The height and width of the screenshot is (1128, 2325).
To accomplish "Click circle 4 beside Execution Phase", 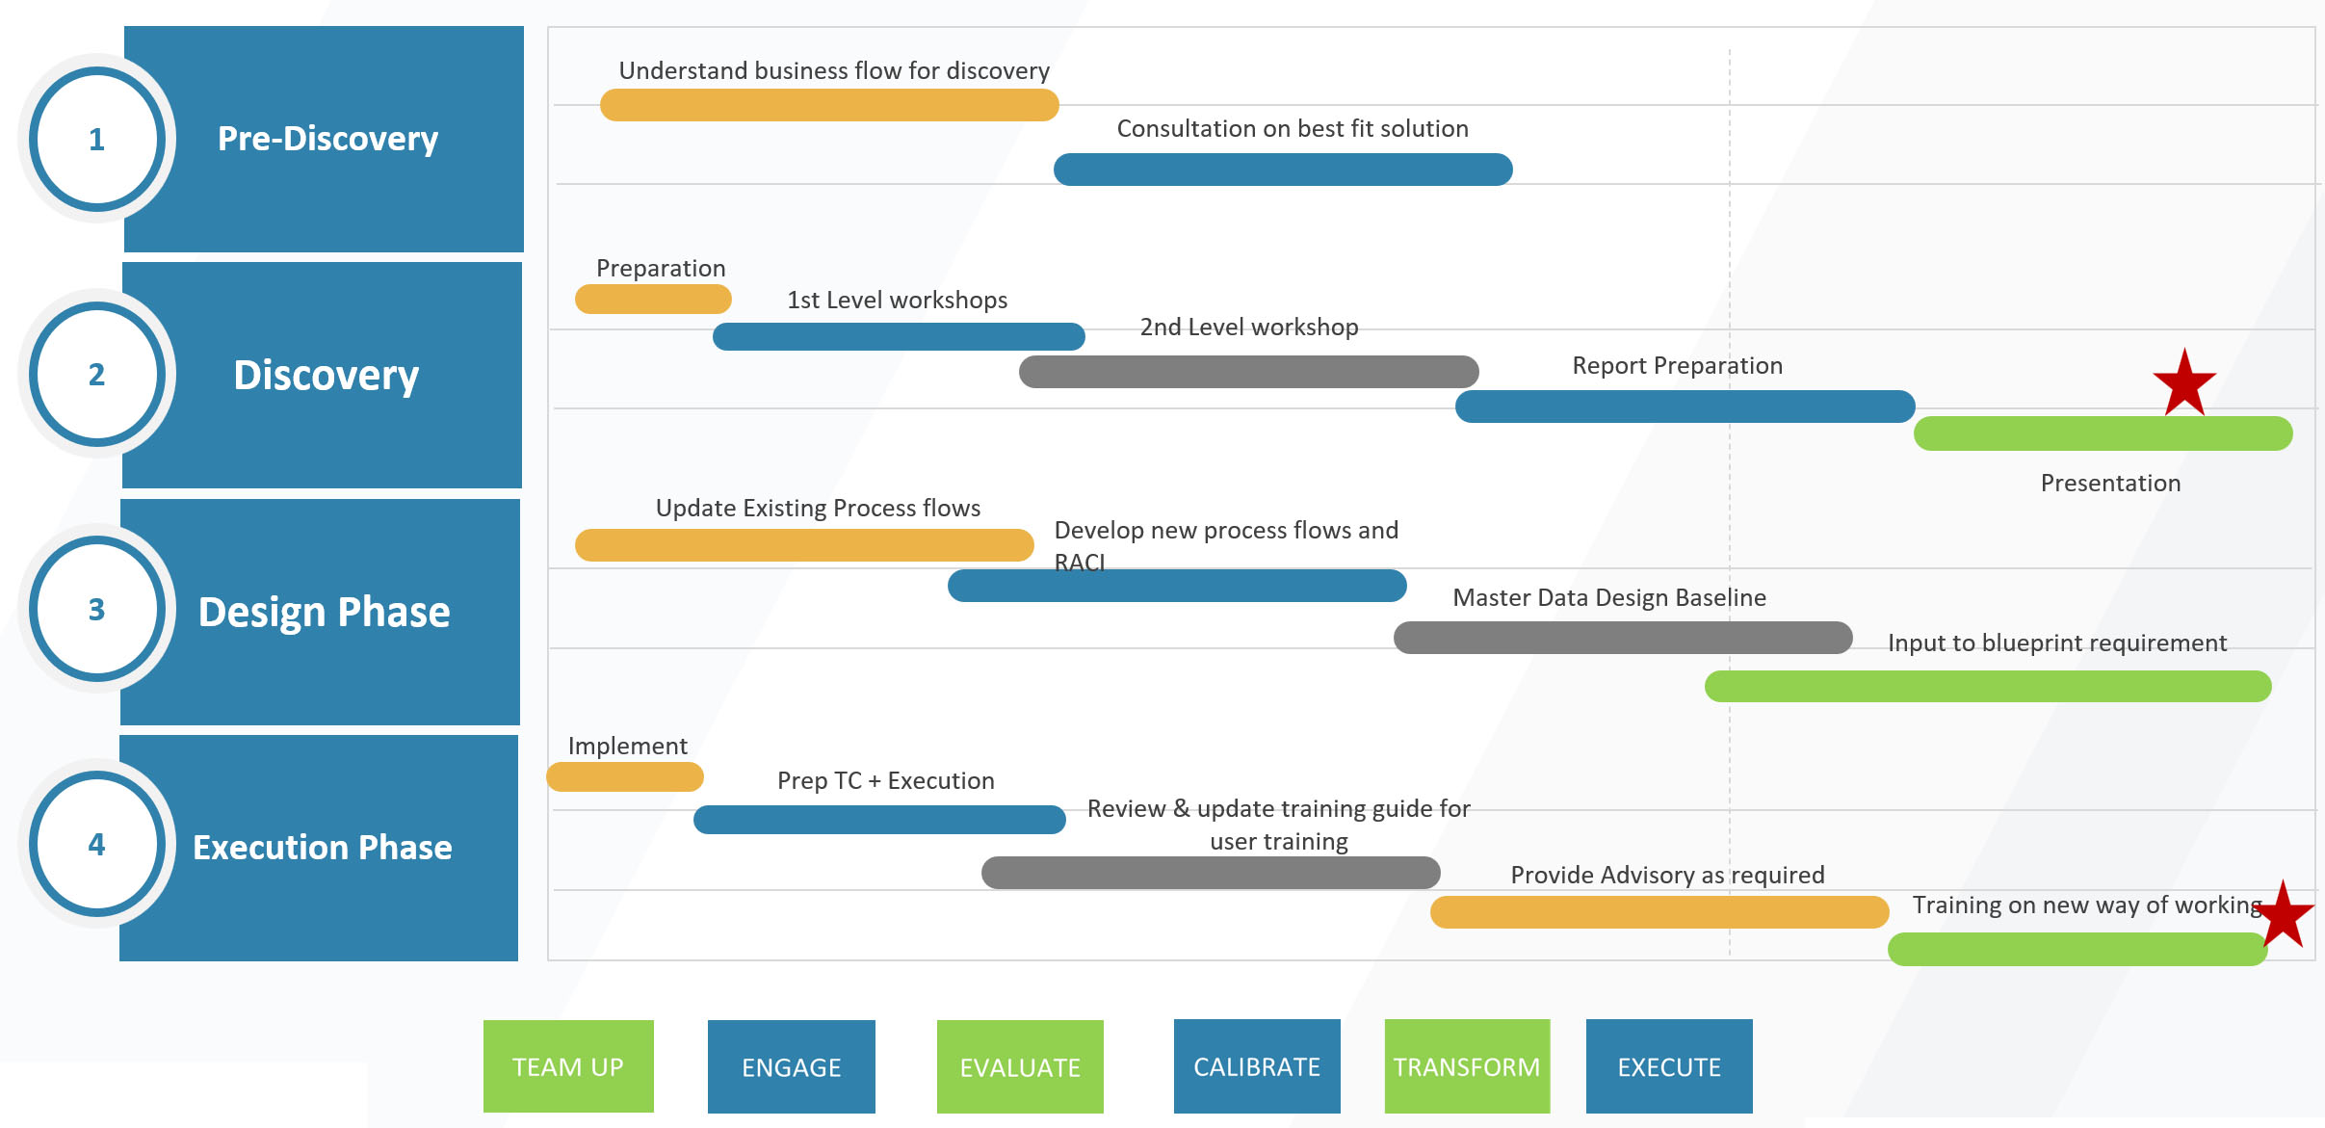I will pos(95,845).
